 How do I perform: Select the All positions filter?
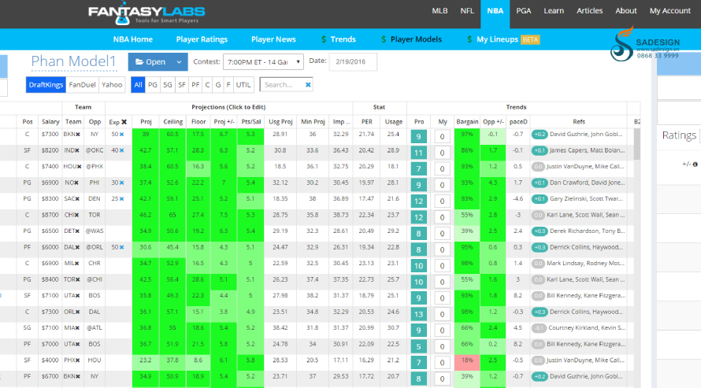(x=138, y=84)
